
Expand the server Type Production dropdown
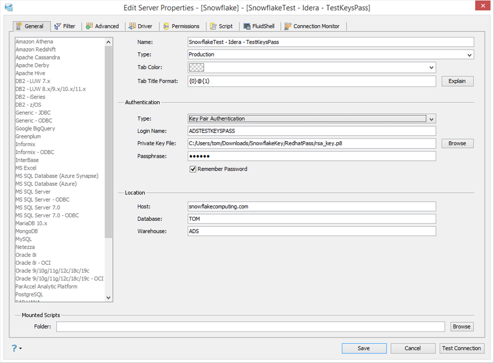click(469, 55)
